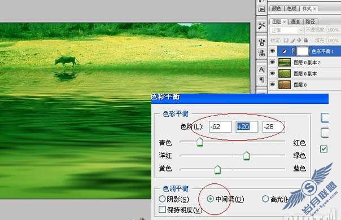Switch to the 色板 tab

click(292, 8)
